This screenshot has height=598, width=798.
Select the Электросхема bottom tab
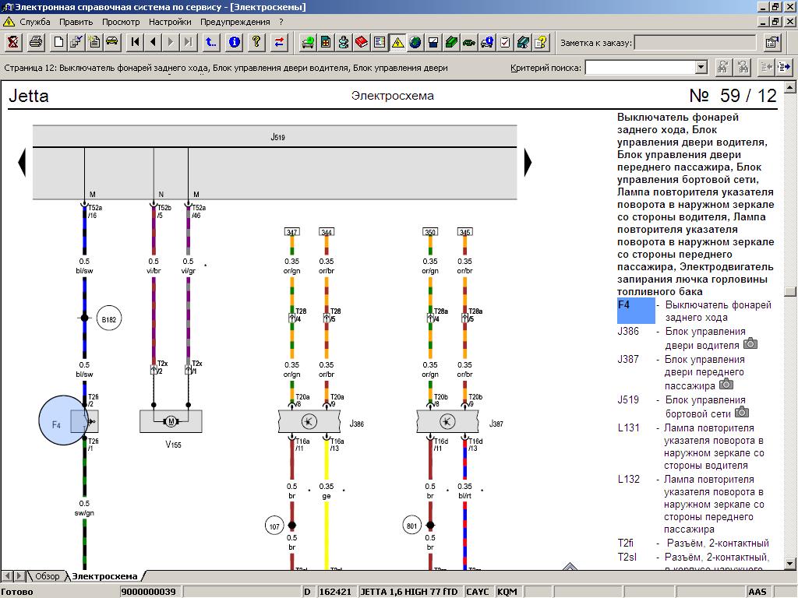pos(104,576)
